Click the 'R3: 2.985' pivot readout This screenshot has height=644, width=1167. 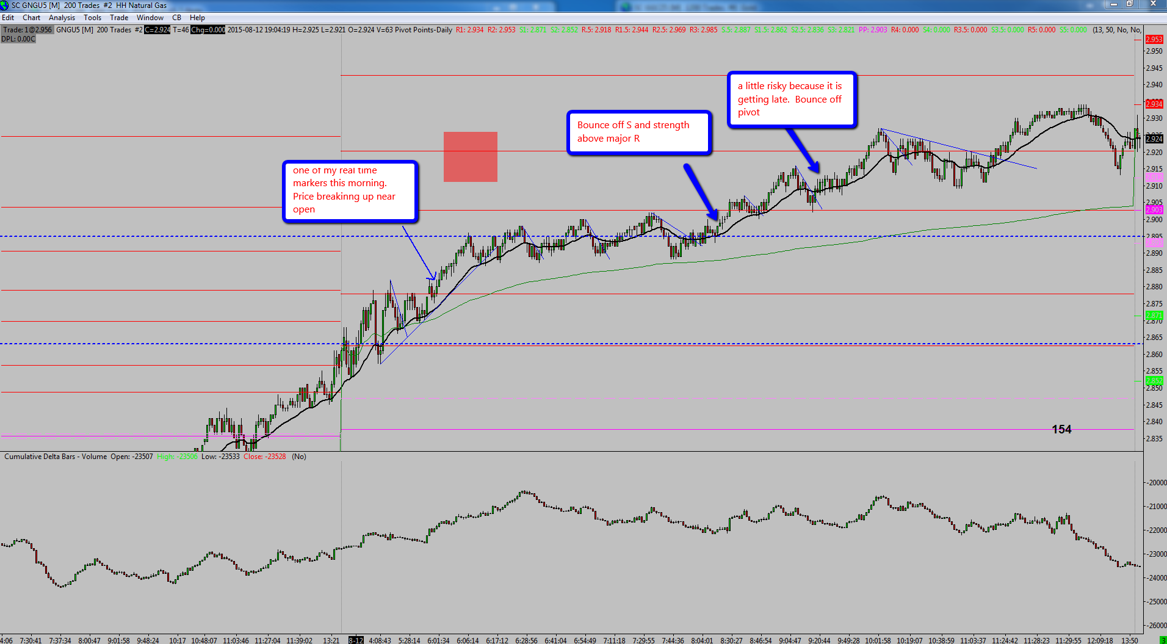point(704,30)
